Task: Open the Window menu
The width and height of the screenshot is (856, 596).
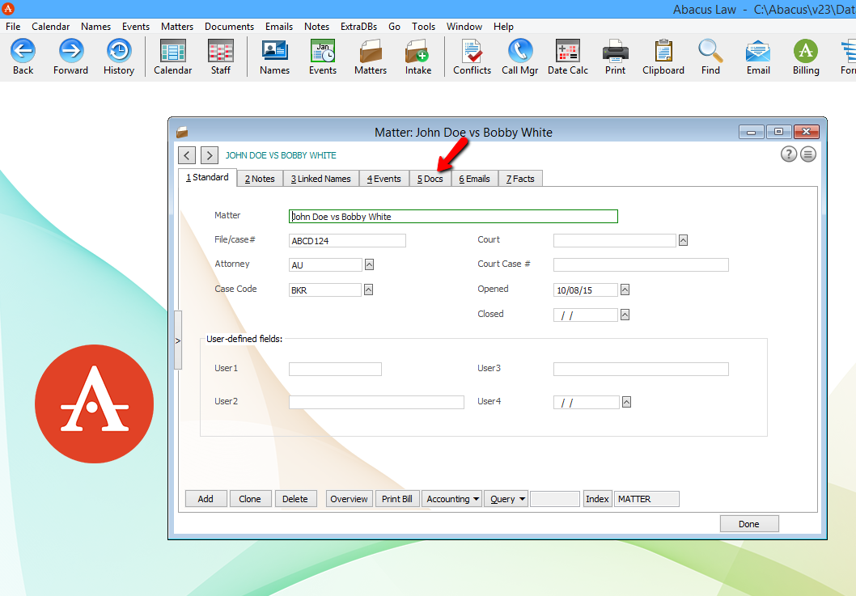Action: click(464, 26)
